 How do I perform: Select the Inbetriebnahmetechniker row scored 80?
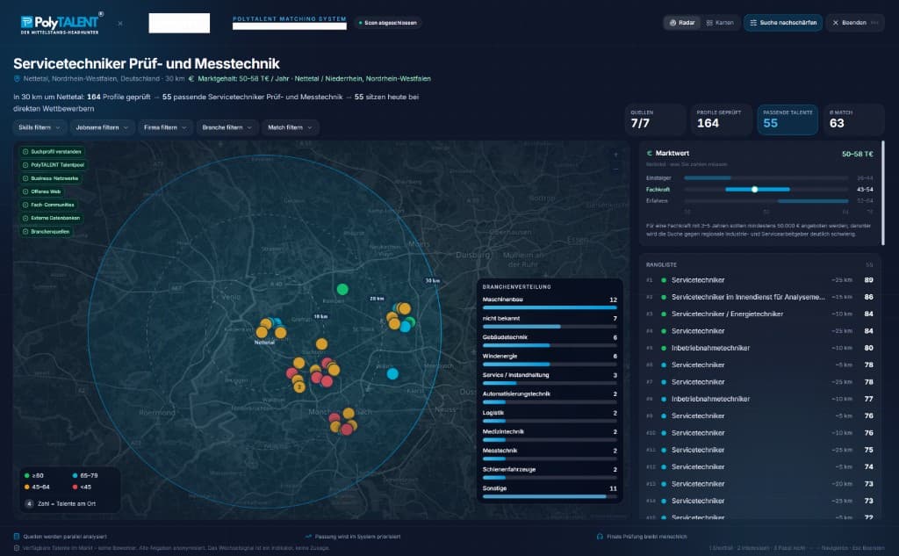pos(759,348)
